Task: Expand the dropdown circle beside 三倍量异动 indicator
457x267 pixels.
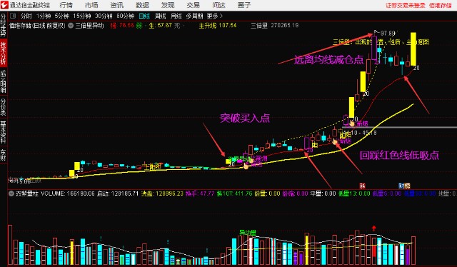Action: (x=71, y=26)
